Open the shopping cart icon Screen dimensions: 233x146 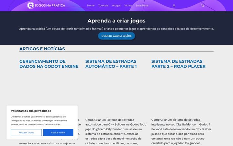coord(203,6)
